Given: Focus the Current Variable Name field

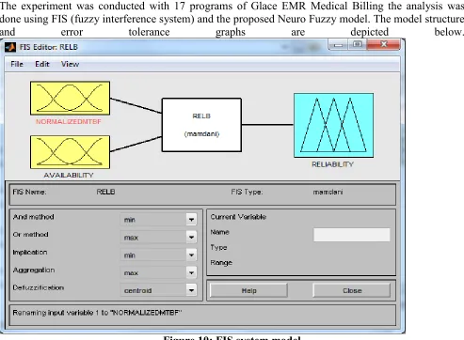Looking at the screenshot, I should [x=352, y=235].
